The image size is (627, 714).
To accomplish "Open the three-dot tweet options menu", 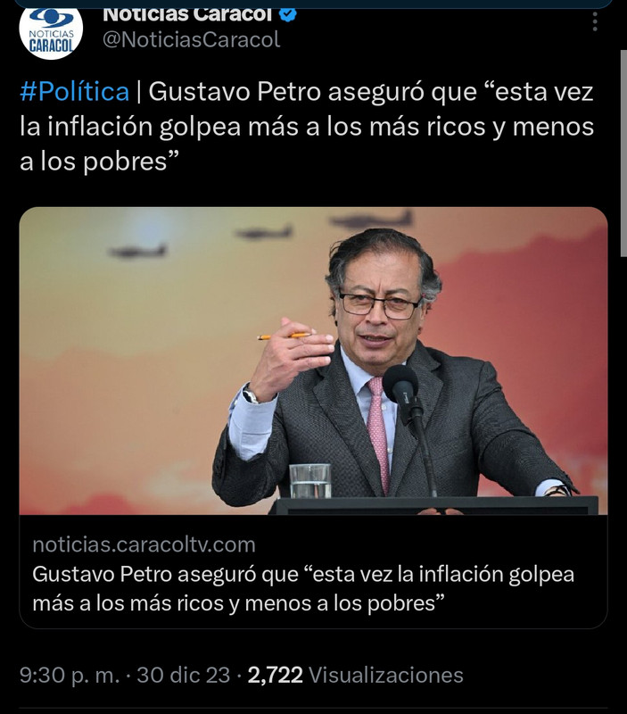I will [595, 21].
